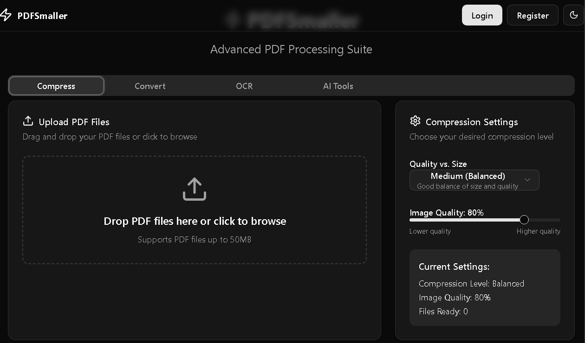585x343 pixels.
Task: Switch to the Convert tab
Action: pyautogui.click(x=149, y=86)
